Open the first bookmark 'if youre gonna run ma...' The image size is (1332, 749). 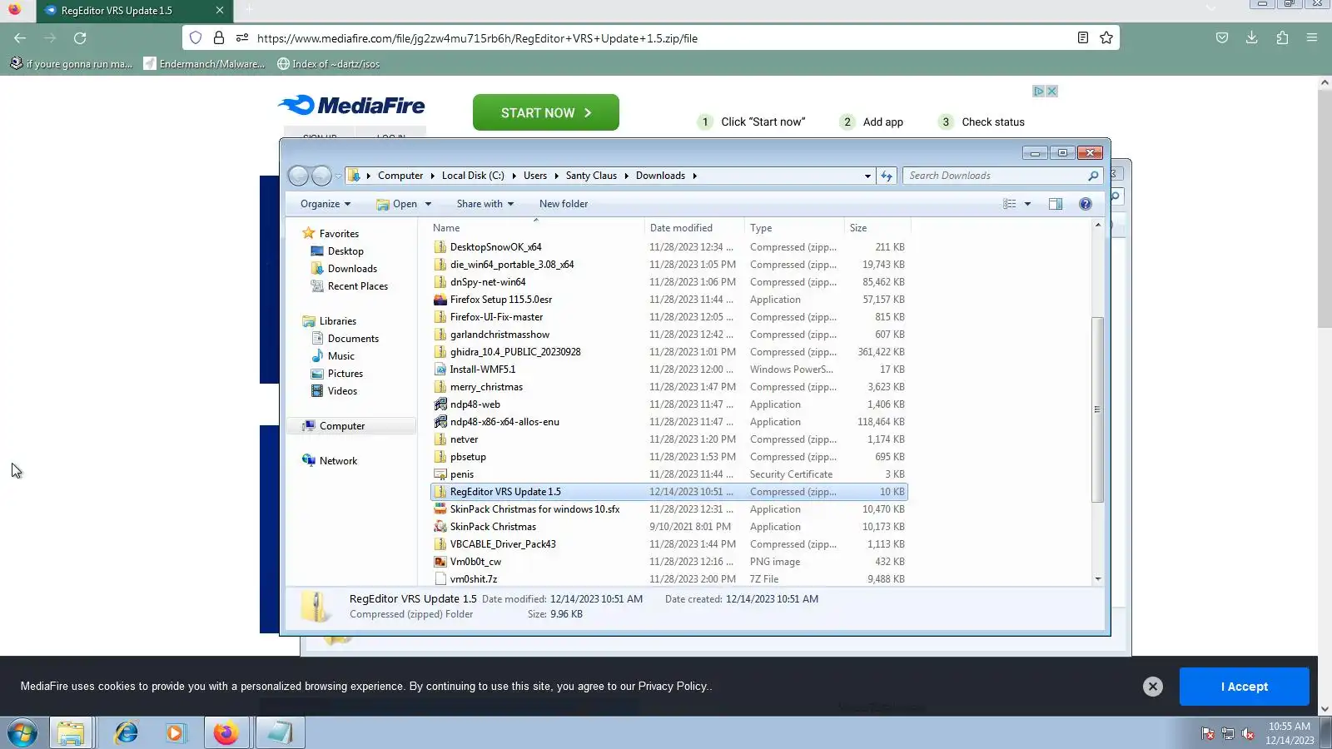click(71, 64)
